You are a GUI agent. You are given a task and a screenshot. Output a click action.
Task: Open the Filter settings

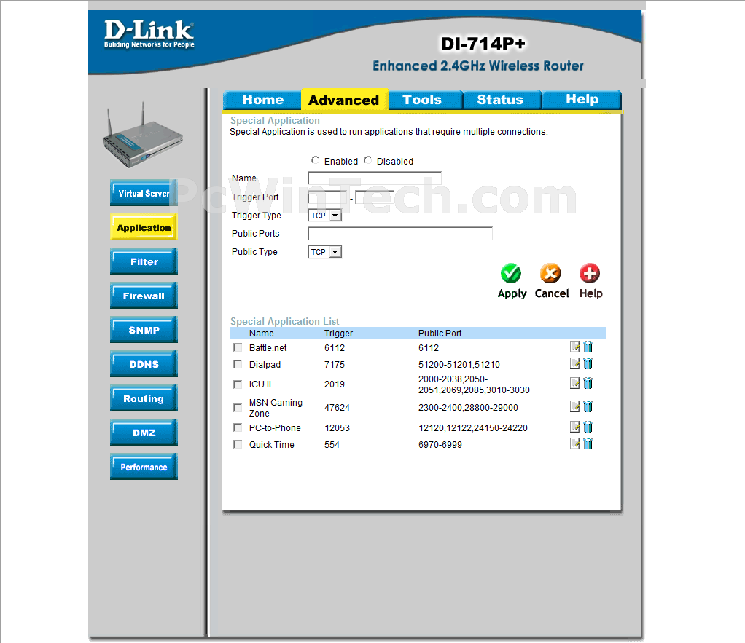[144, 261]
